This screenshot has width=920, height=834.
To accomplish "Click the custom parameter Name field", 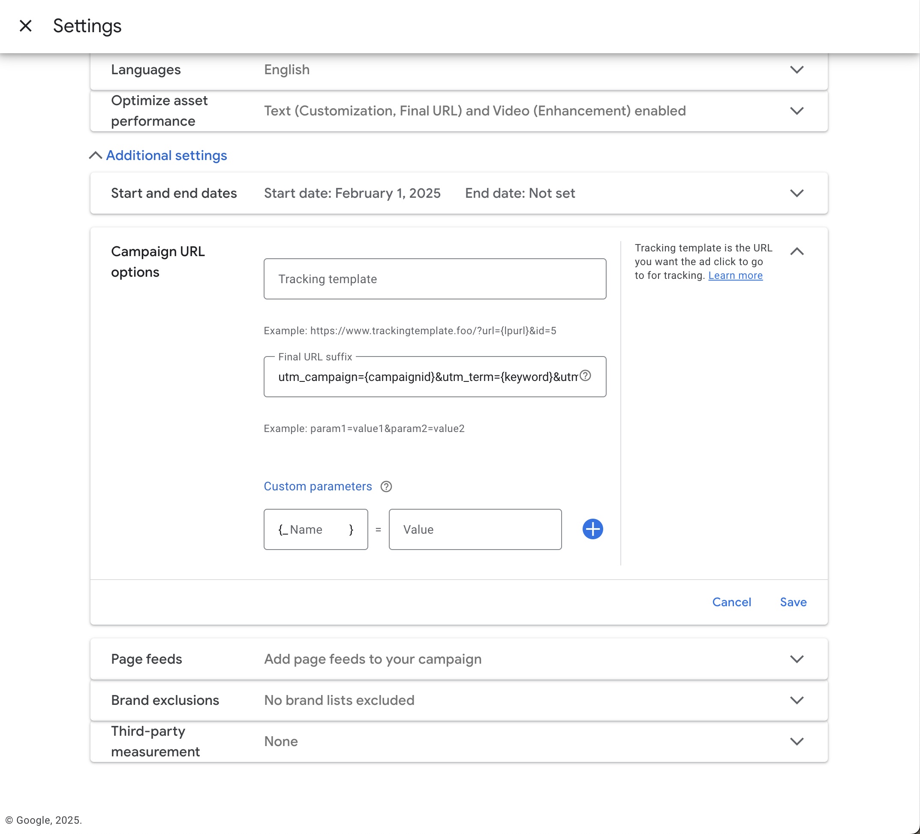I will tap(316, 529).
